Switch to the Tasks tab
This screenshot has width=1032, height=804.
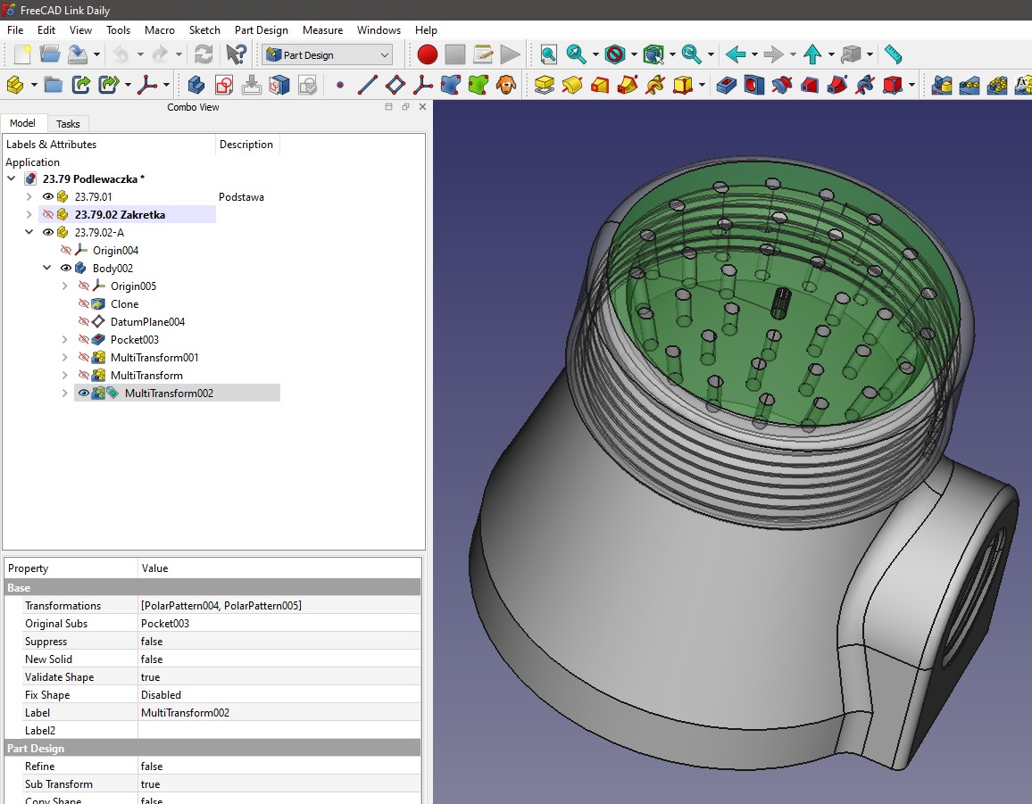(68, 124)
